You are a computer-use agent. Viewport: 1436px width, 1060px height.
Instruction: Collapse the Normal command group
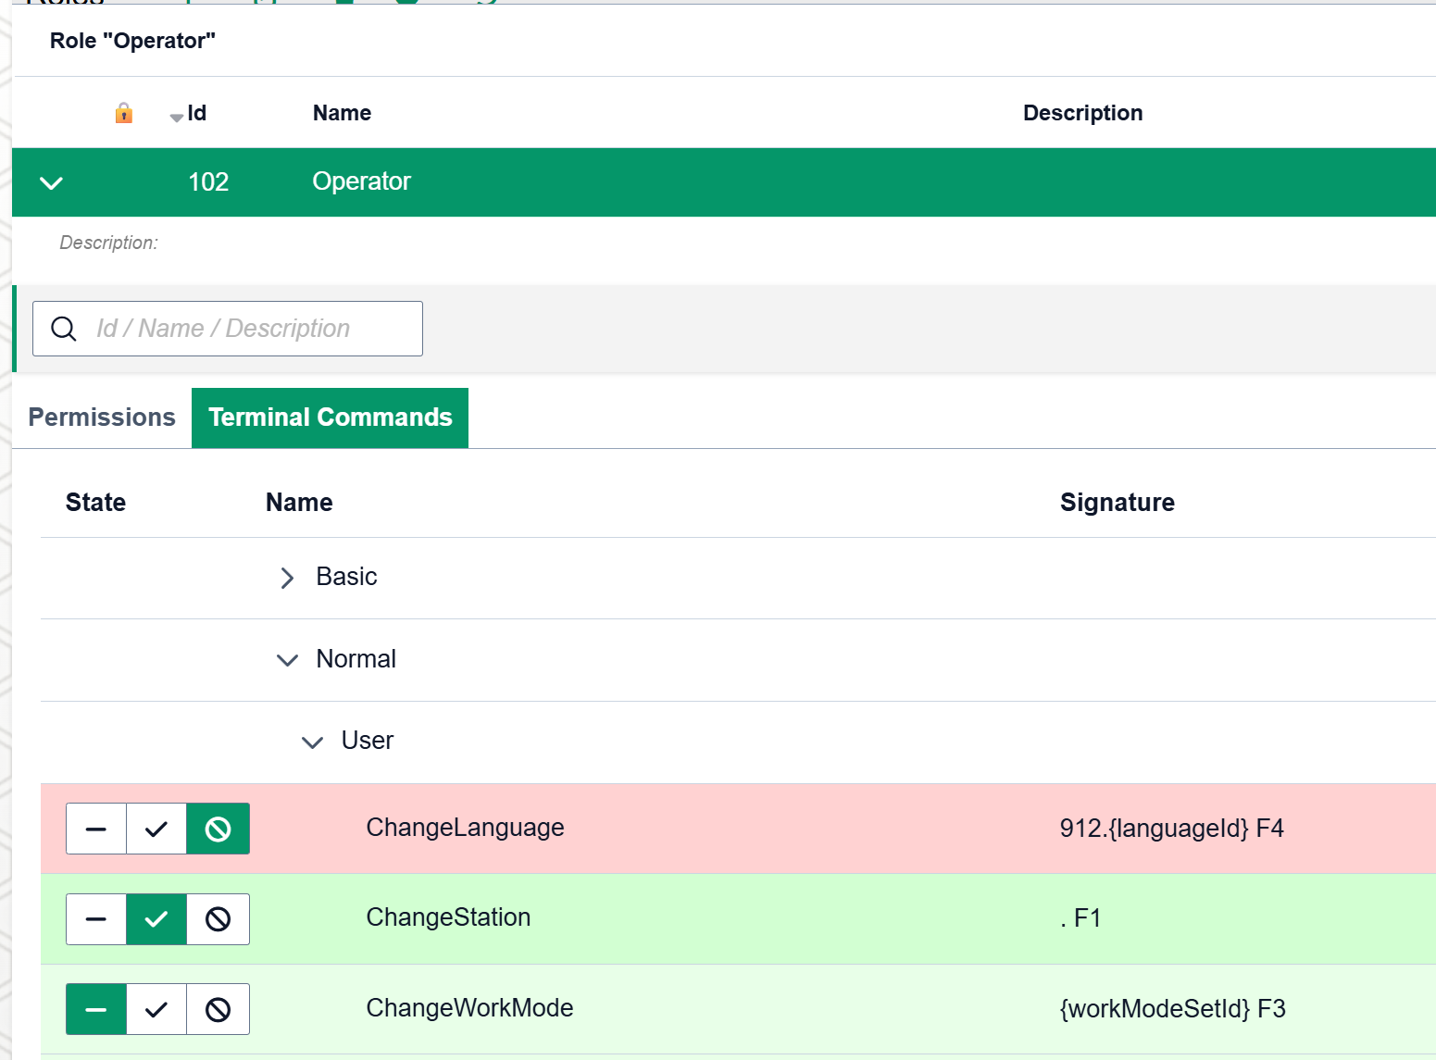[x=288, y=659]
